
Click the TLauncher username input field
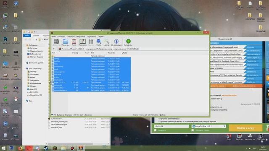click(x=171, y=126)
